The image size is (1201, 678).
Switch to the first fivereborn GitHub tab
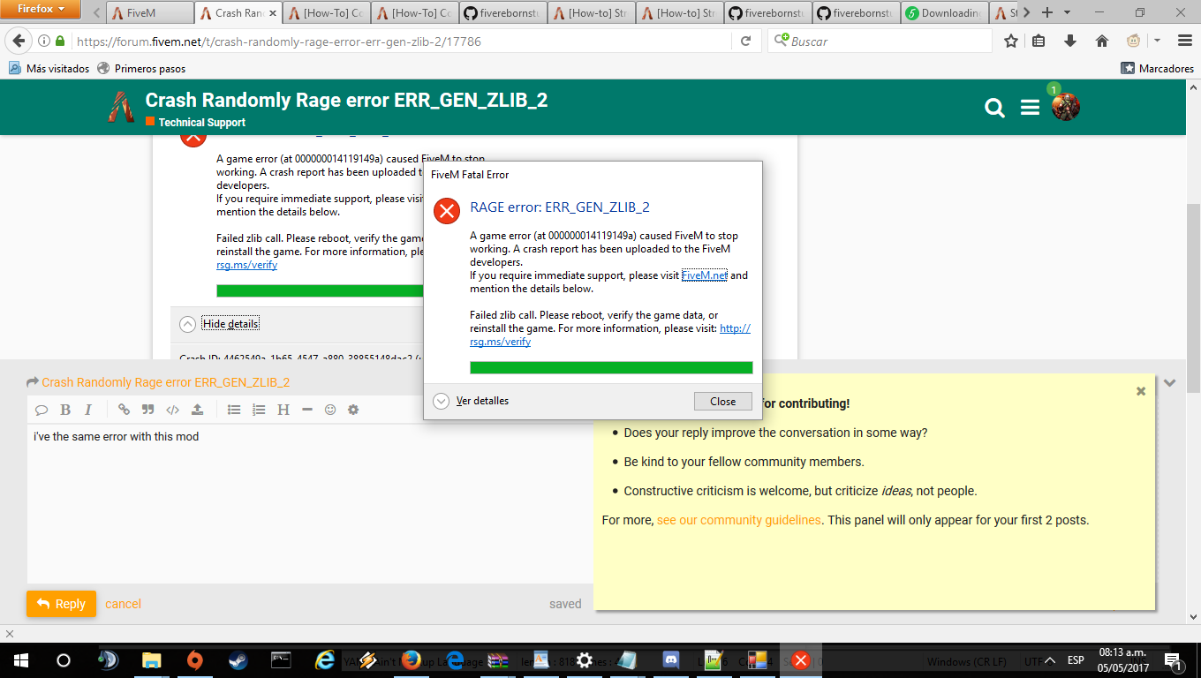tap(502, 12)
